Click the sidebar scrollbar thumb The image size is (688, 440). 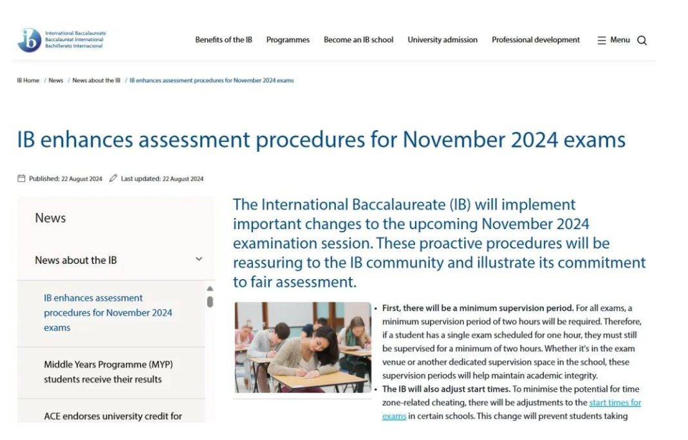tap(210, 302)
